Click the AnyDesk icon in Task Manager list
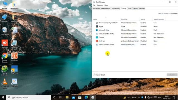Screen dimensions: 178x100 coord(97,41)
